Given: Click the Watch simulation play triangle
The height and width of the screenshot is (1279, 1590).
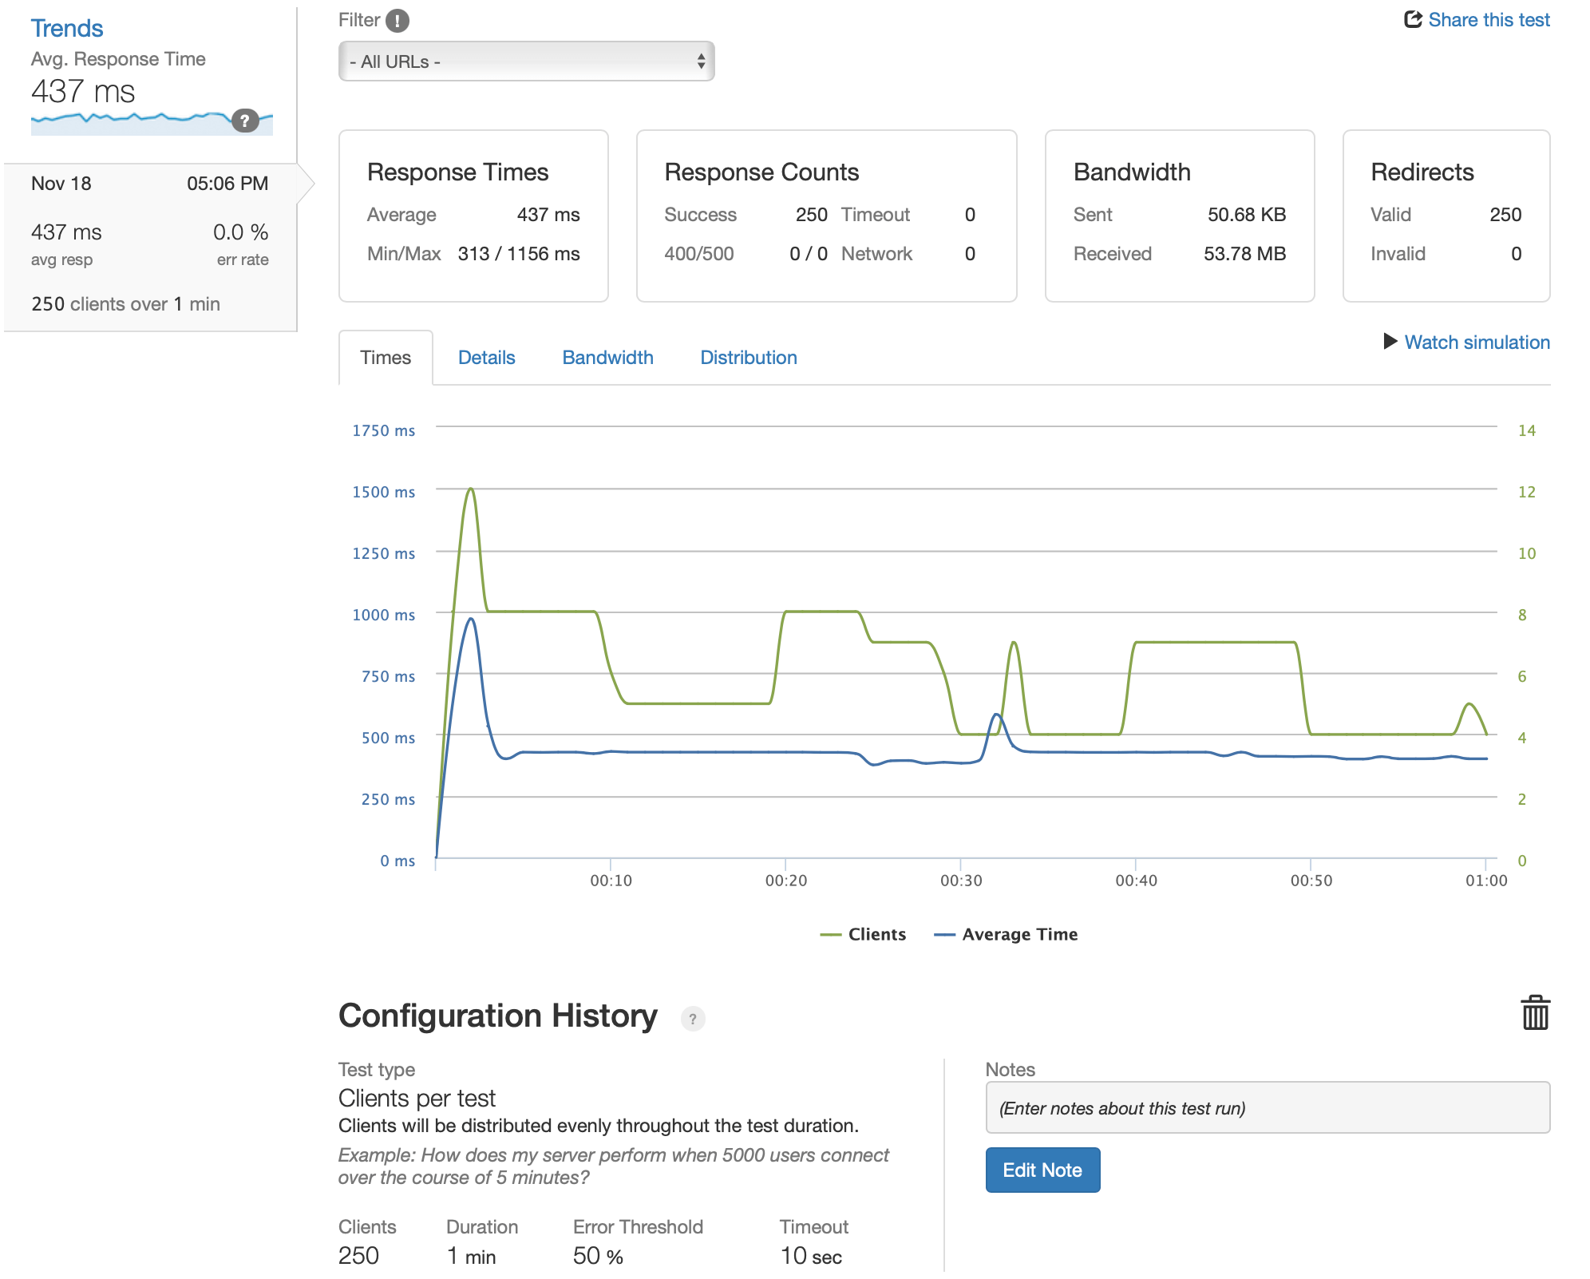Looking at the screenshot, I should click(1390, 342).
